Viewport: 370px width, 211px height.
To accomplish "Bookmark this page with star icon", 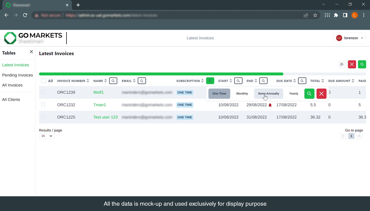I will tap(315, 15).
